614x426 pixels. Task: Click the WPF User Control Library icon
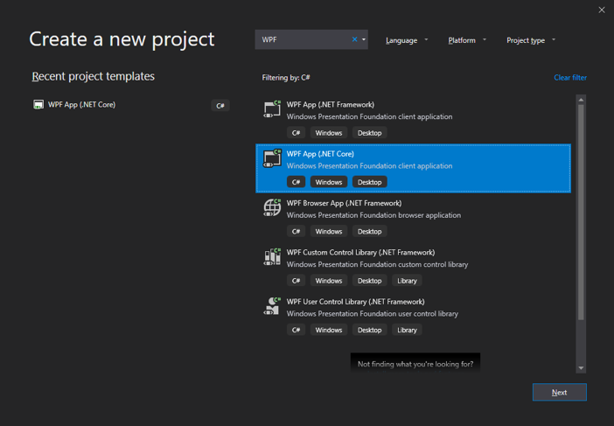click(x=272, y=306)
